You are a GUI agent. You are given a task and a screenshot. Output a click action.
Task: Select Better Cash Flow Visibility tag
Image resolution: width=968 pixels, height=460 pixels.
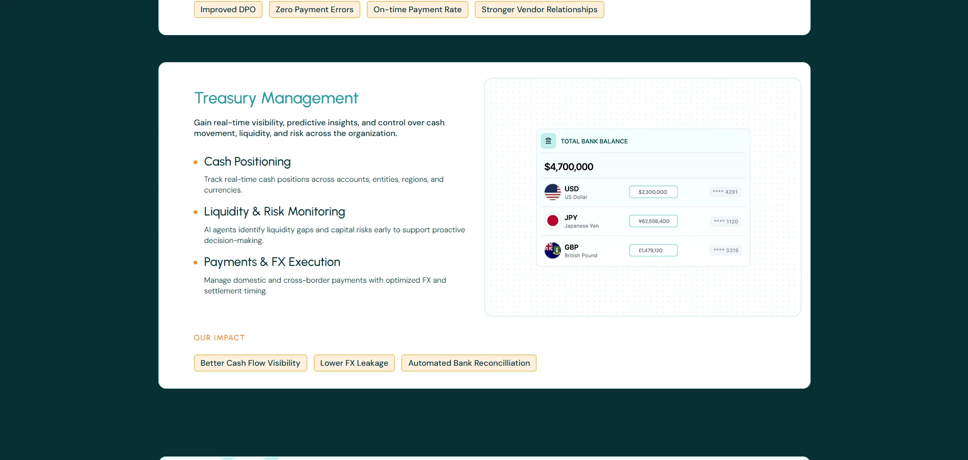point(251,363)
